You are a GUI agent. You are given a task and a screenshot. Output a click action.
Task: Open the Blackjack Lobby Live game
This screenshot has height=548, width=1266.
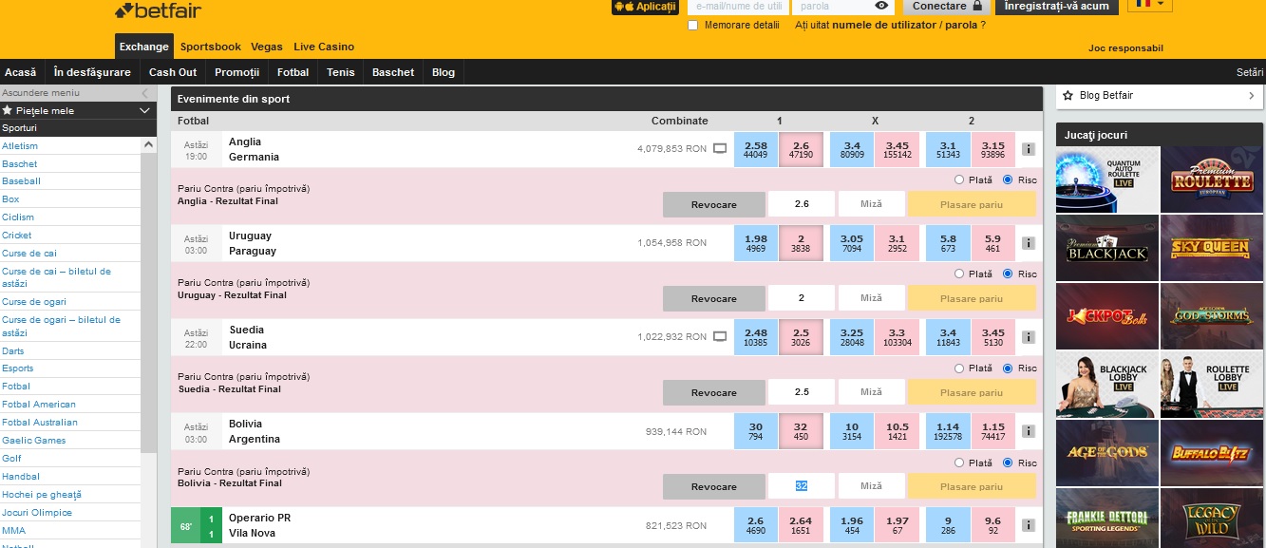(1107, 385)
